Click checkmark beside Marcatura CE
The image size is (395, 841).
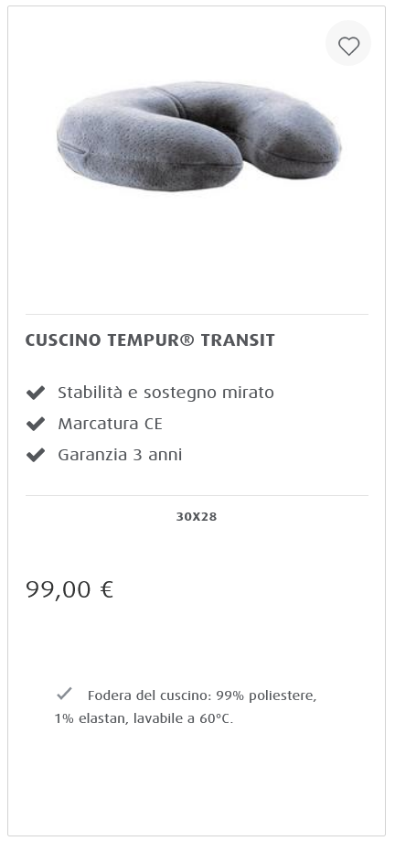36,425
